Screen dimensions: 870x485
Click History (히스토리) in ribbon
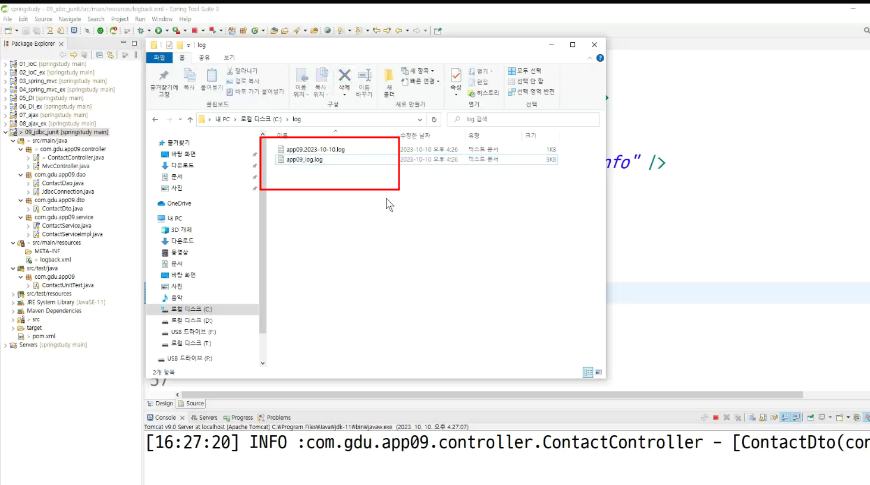[483, 93]
